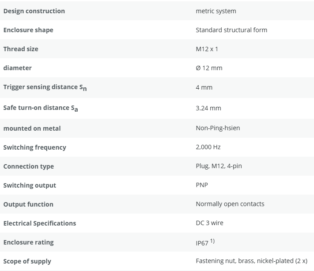Viewport: 314px width, 271px height.
Task: Click the 2,000 Hz value
Action: (208, 147)
